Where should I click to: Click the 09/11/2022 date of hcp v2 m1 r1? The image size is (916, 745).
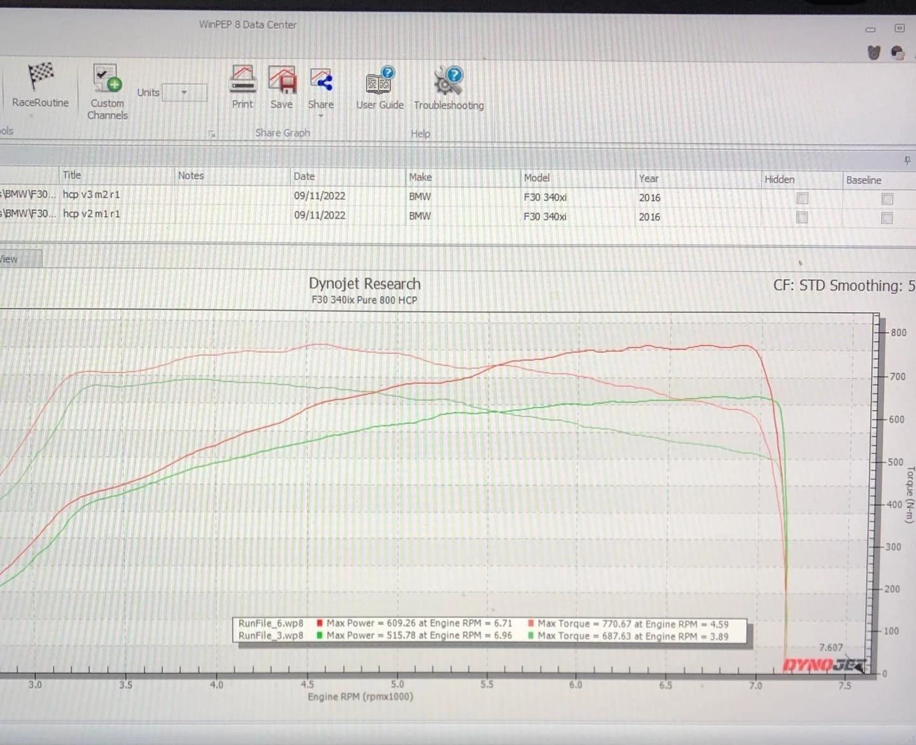click(x=319, y=215)
